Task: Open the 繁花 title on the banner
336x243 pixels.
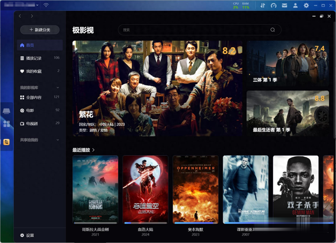Action: (x=86, y=114)
